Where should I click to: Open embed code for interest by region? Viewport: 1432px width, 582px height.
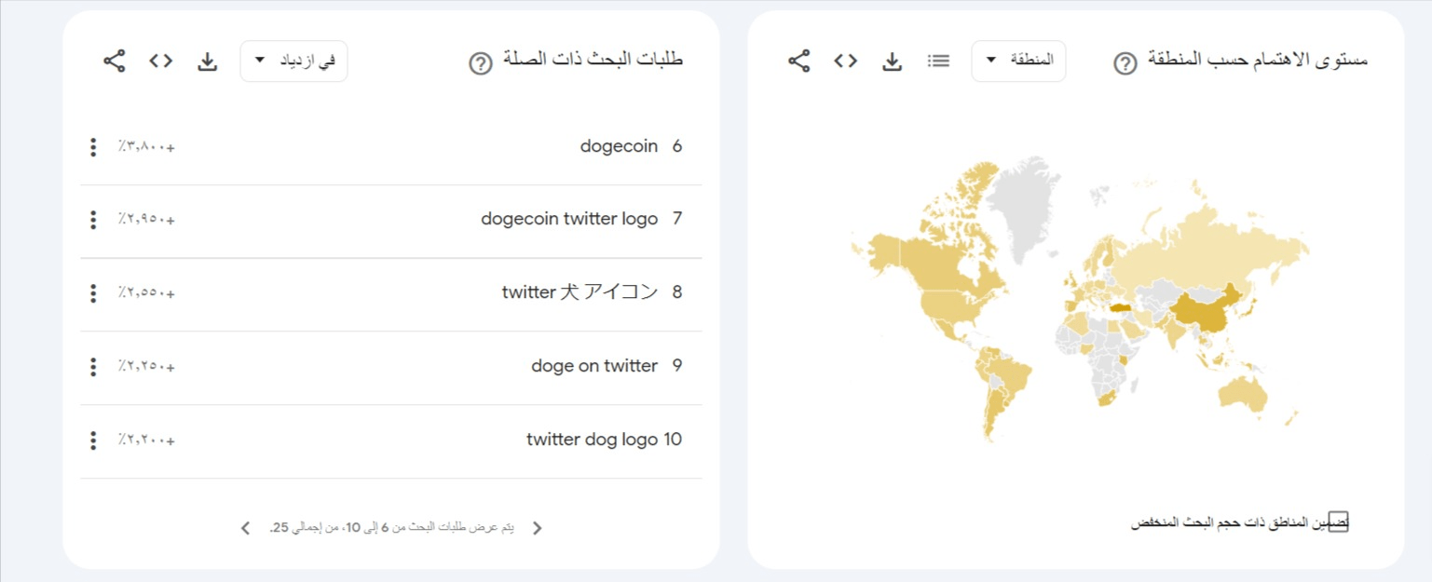845,61
